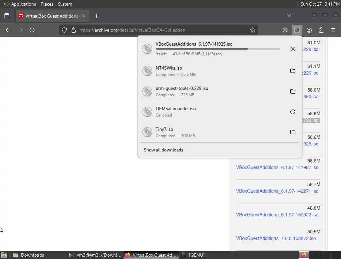
Task: Click the show desktop icon in taskbar
Action: pyautogui.click(x=4, y=255)
